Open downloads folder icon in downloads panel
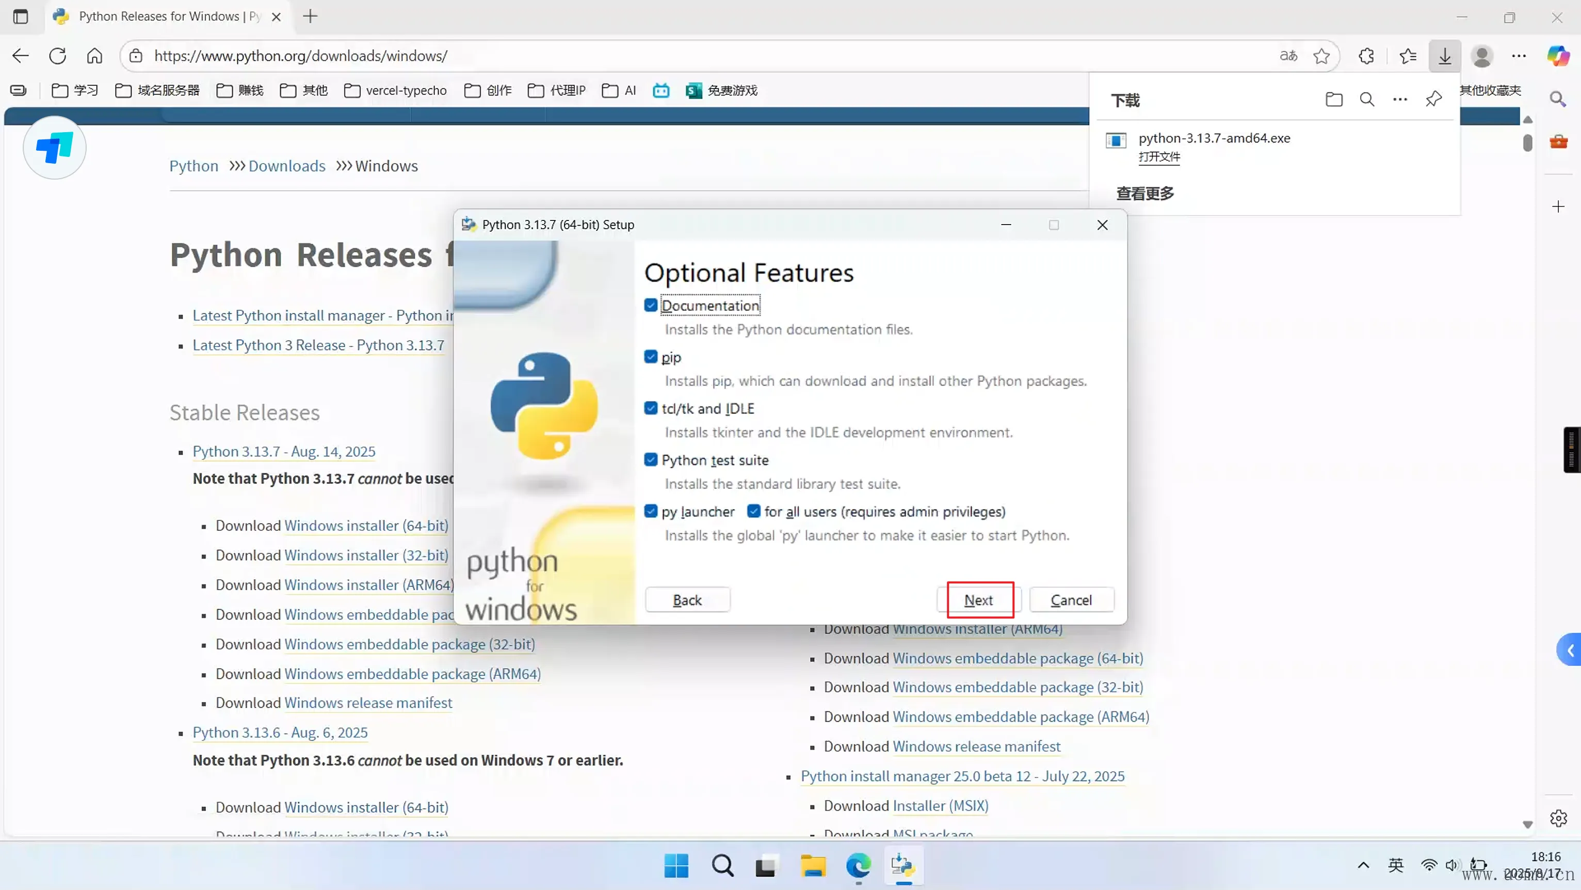This screenshot has width=1581, height=890. point(1334,100)
